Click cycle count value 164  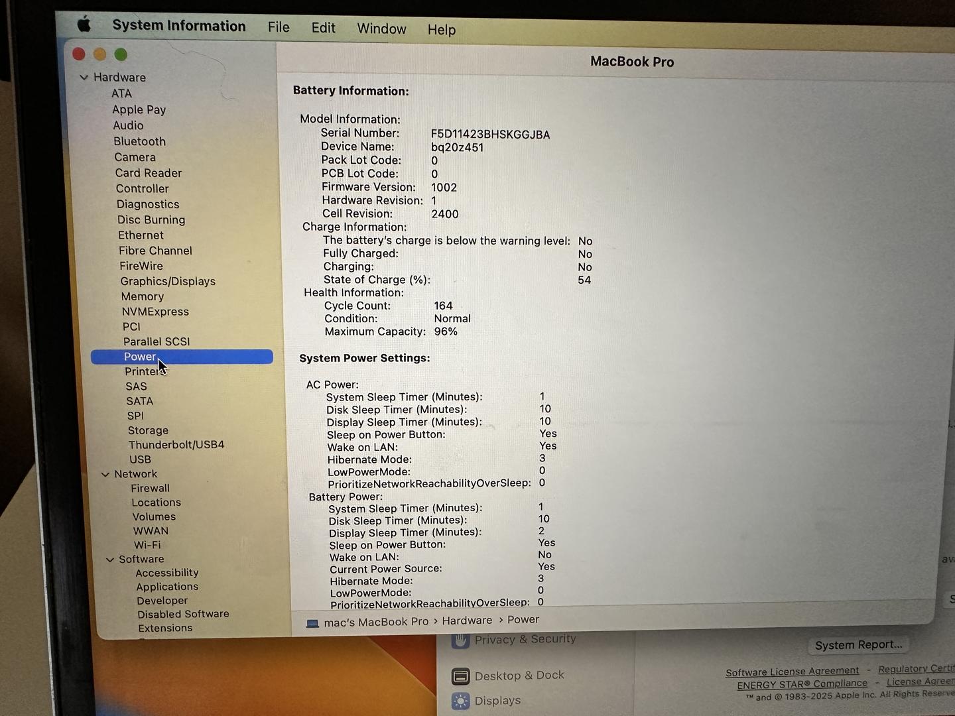[443, 306]
